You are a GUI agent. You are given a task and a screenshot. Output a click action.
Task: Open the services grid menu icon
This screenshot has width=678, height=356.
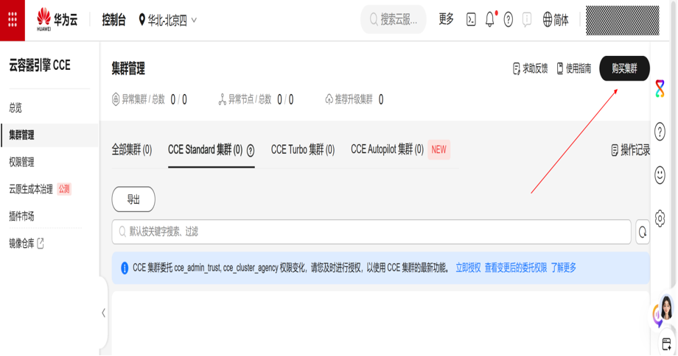click(x=13, y=20)
